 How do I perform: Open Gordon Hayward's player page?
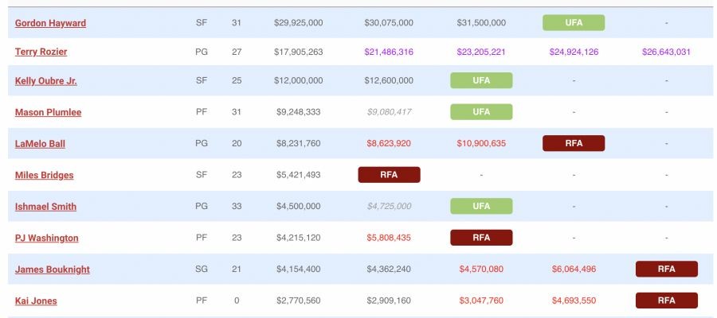(50, 23)
